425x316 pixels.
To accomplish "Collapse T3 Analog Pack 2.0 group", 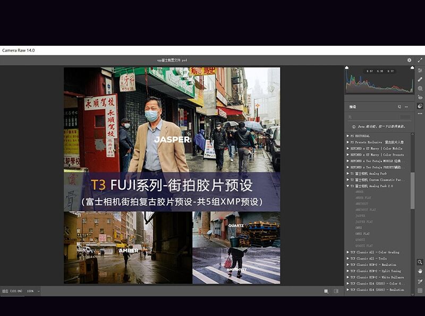I will tap(348, 186).
